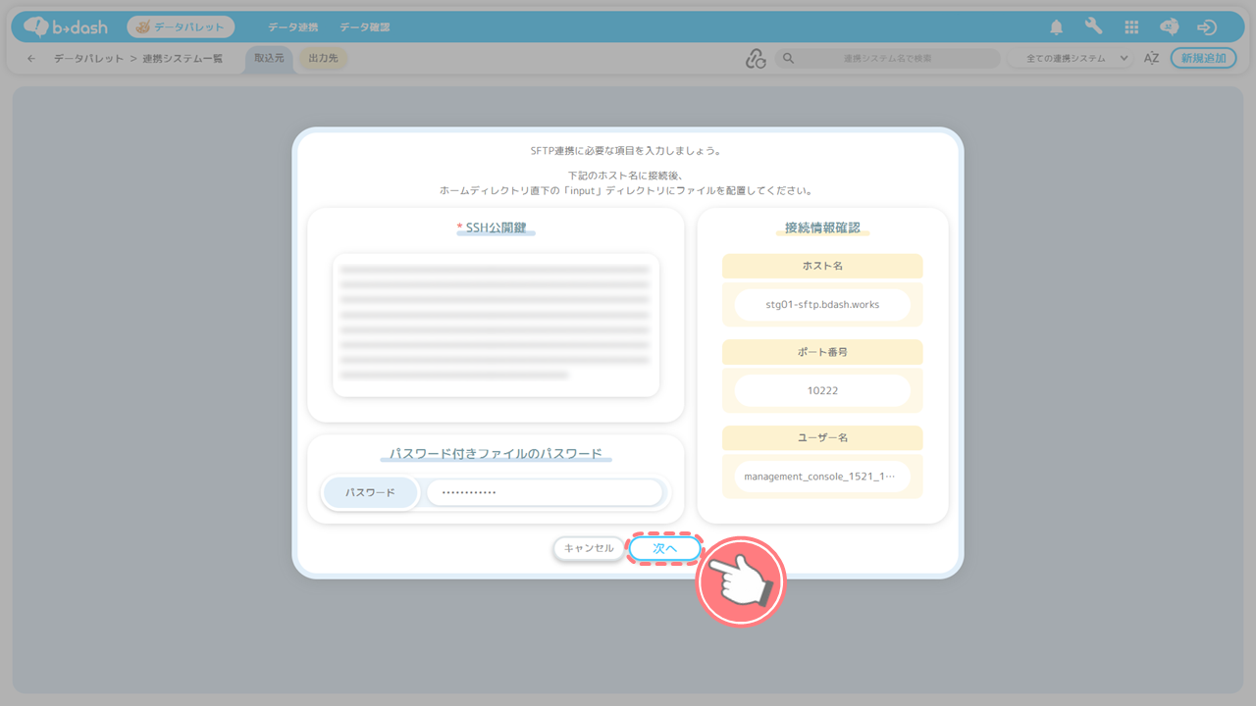Image resolution: width=1256 pixels, height=706 pixels.
Task: Click the 新規追加 button
Action: point(1203,59)
